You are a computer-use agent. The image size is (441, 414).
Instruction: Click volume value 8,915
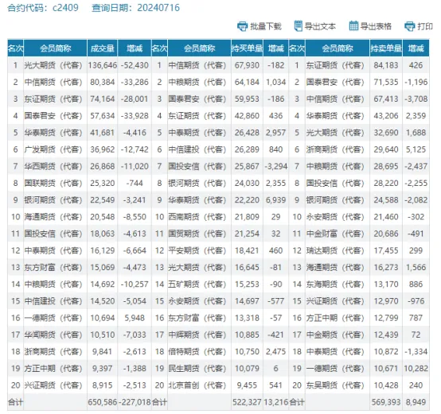(x=103, y=385)
